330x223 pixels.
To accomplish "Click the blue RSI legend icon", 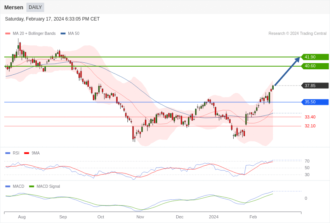I will click(8, 153).
